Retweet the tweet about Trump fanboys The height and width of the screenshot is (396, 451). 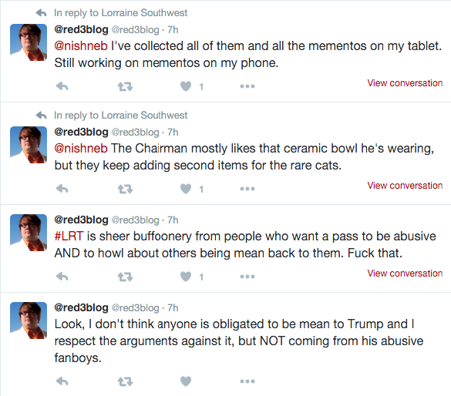tap(125, 381)
